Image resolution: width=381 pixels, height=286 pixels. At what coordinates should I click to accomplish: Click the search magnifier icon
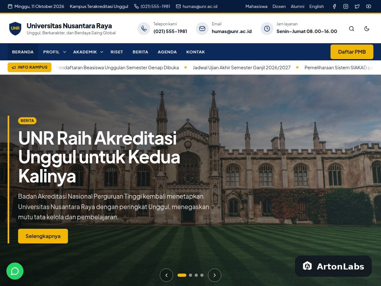[x=351, y=29]
